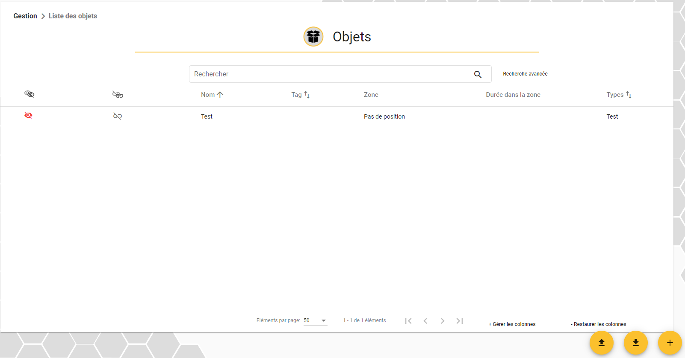
Task: Open Recherche avancée
Action: (x=525, y=74)
